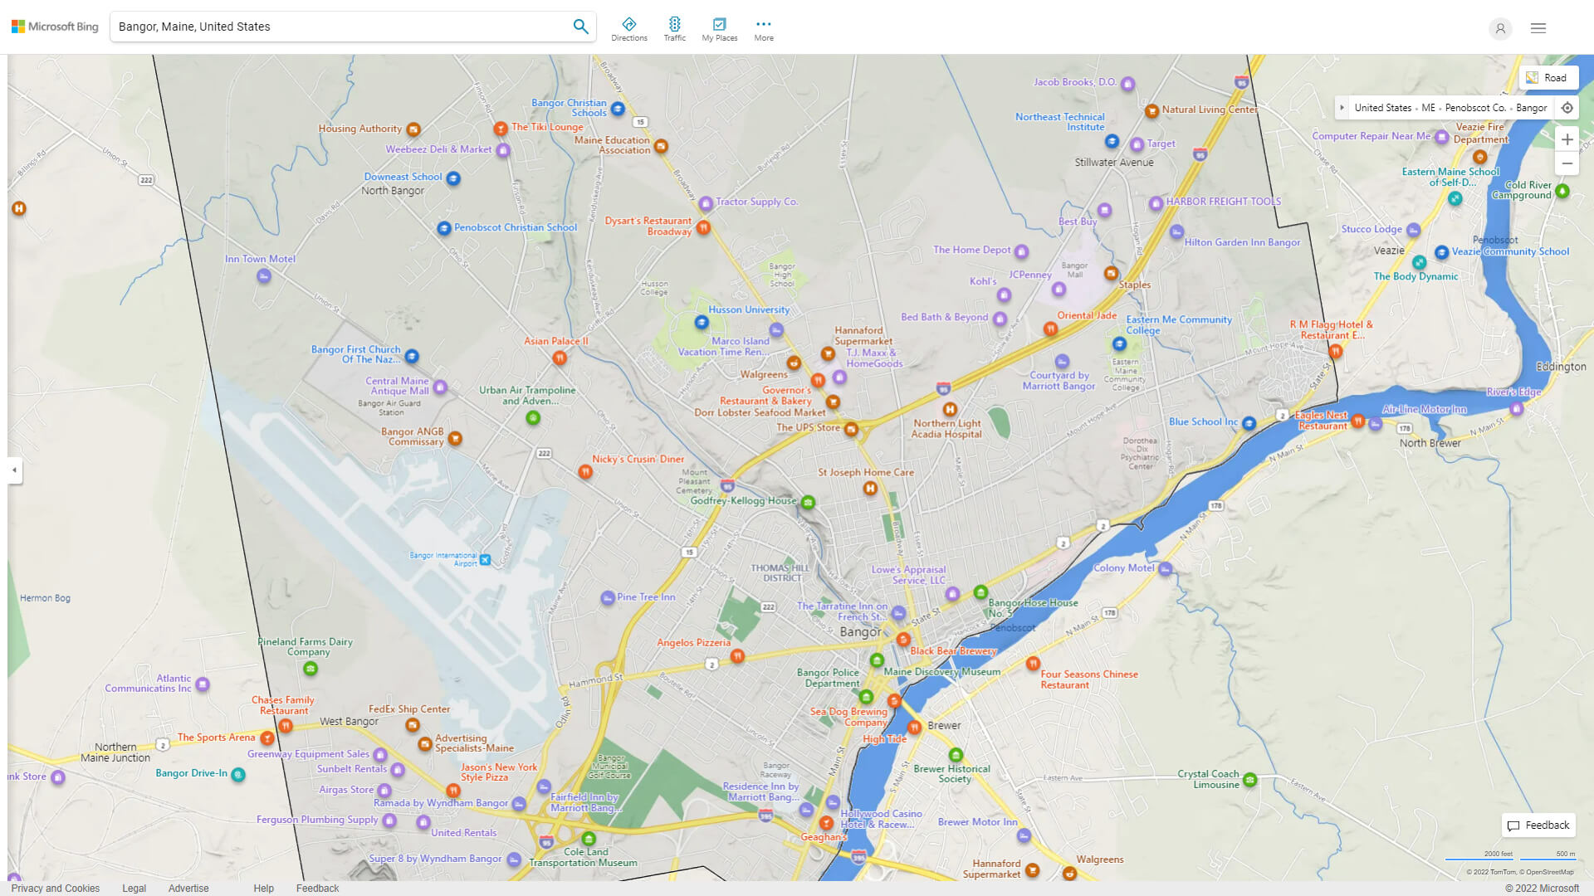This screenshot has height=896, width=1594.
Task: Click the zoom out minus control
Action: point(1567,163)
